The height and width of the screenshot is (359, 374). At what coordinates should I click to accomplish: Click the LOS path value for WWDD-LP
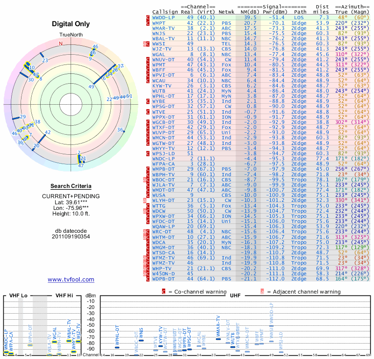coord(299,18)
